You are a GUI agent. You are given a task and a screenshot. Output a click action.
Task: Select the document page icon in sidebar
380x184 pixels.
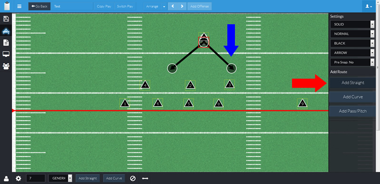point(6,43)
